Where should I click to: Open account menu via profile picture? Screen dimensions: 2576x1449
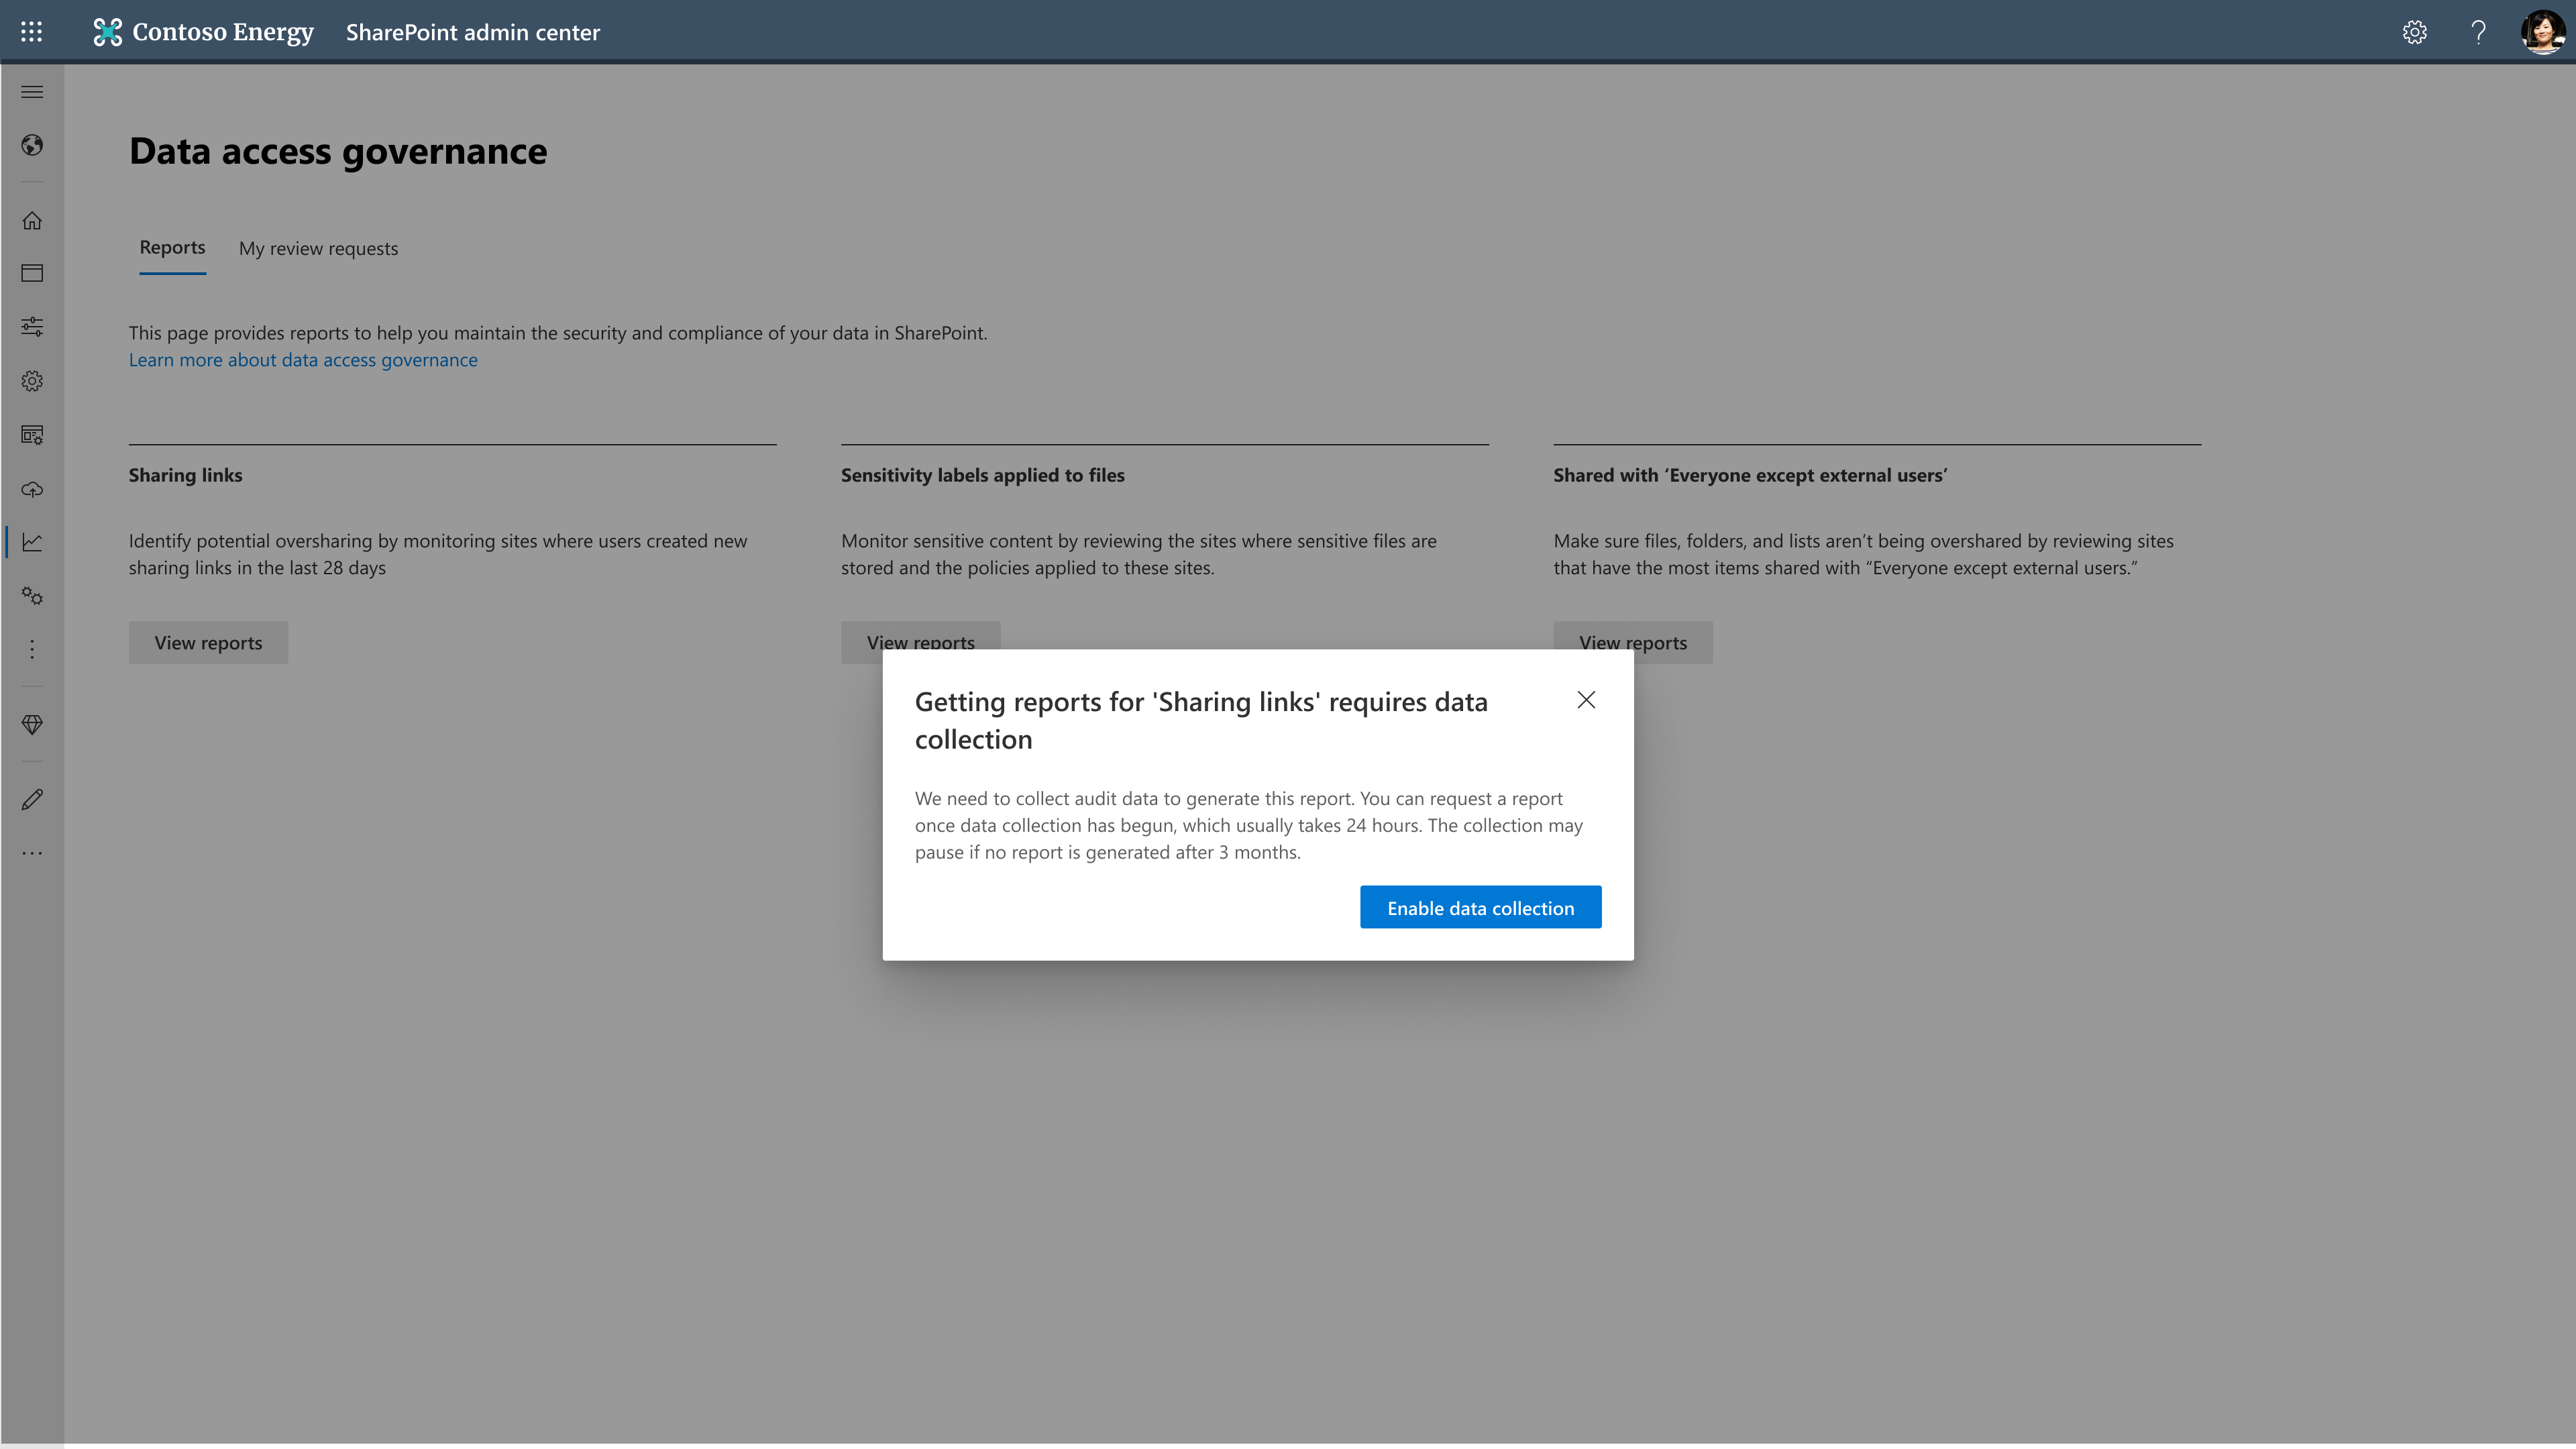2542,31
